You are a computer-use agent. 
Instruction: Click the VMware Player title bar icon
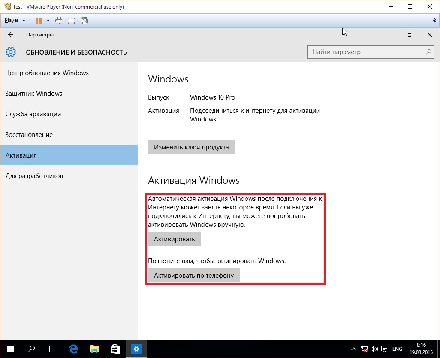point(7,6)
